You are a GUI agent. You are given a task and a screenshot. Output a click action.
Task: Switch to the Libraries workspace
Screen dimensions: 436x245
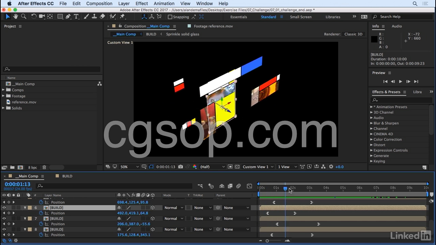click(333, 17)
